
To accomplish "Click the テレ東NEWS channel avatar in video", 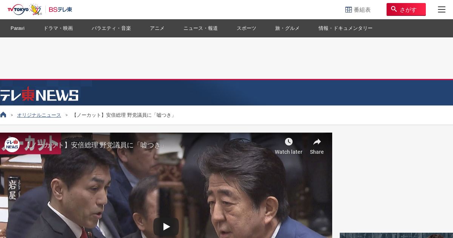I will (x=12, y=145).
